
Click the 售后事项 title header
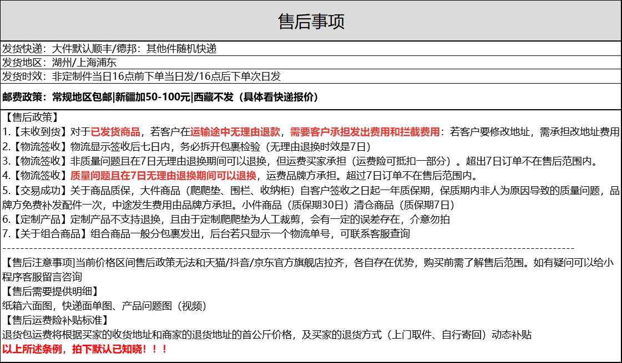point(311,21)
